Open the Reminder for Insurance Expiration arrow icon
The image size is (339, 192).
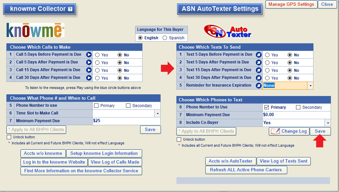259,86
